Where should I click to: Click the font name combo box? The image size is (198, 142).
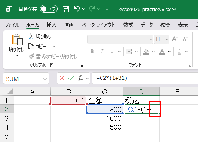[x=120, y=39]
